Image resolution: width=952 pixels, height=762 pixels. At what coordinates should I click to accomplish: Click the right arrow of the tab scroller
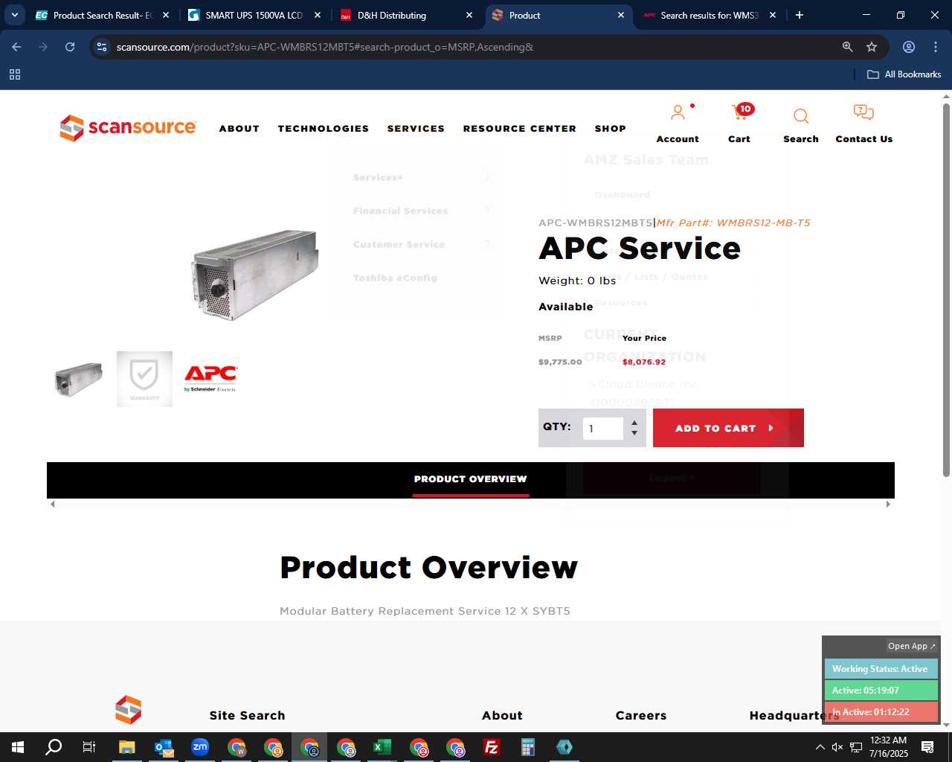tap(888, 505)
